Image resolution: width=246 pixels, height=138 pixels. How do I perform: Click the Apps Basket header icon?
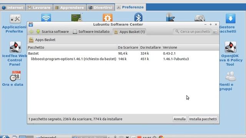click(x=31, y=40)
